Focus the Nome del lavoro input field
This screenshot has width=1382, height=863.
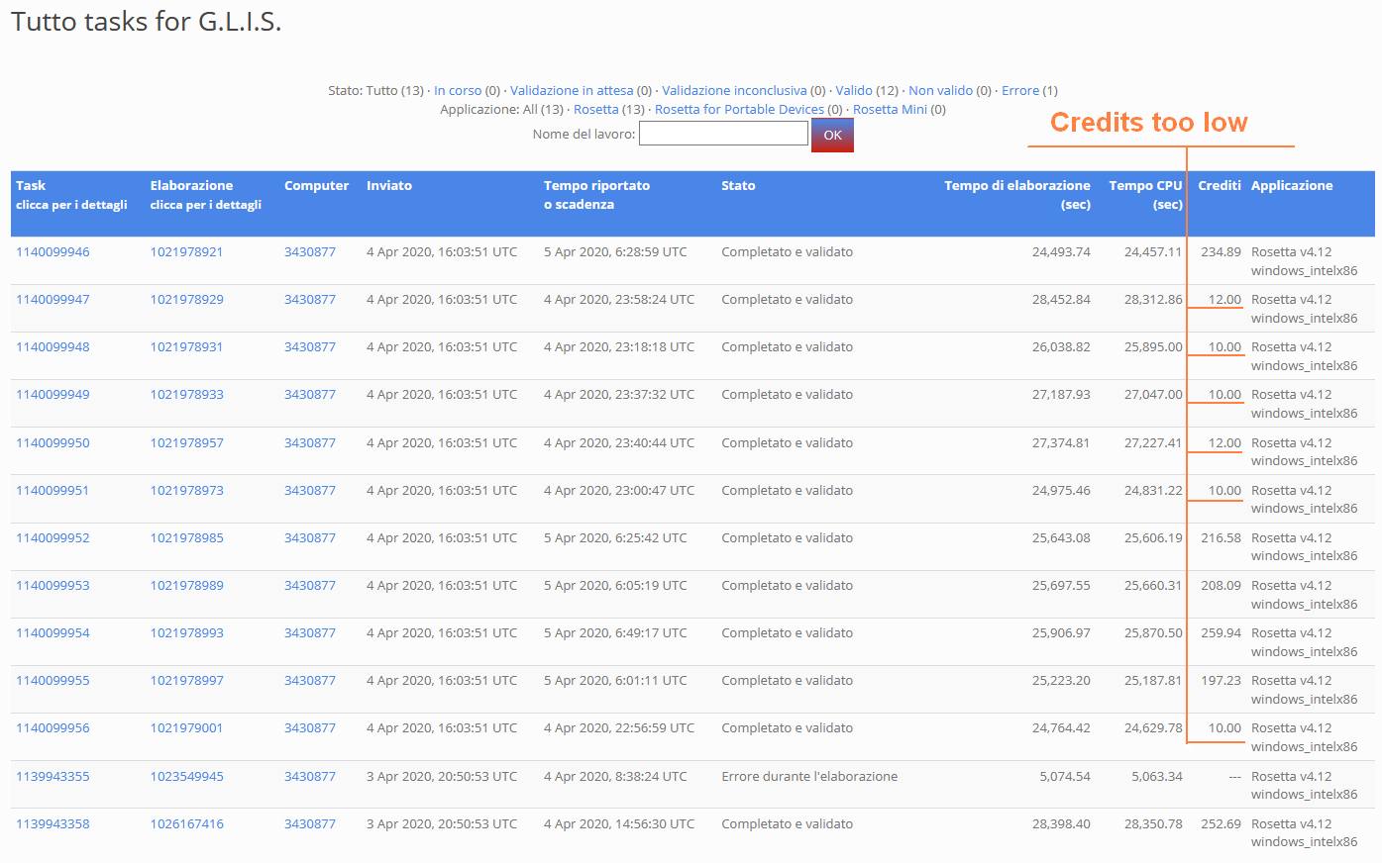(723, 134)
